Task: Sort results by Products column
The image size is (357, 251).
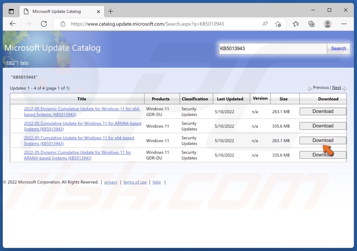Action: tap(162, 99)
